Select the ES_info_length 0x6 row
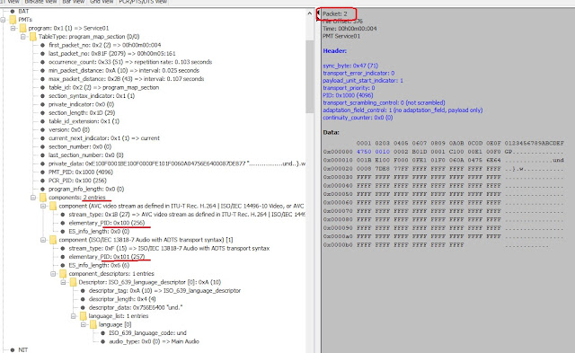 point(99,265)
